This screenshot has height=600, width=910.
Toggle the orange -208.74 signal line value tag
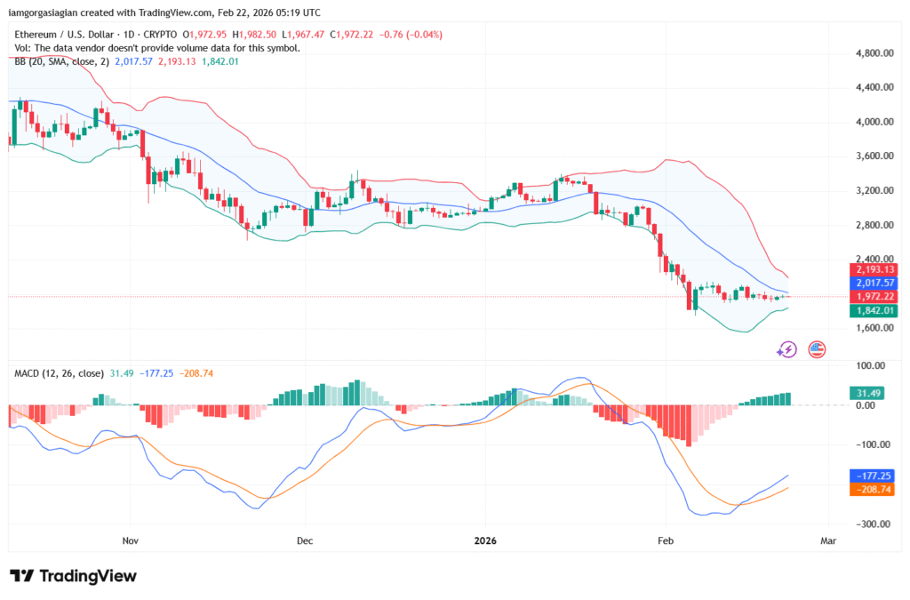point(872,487)
